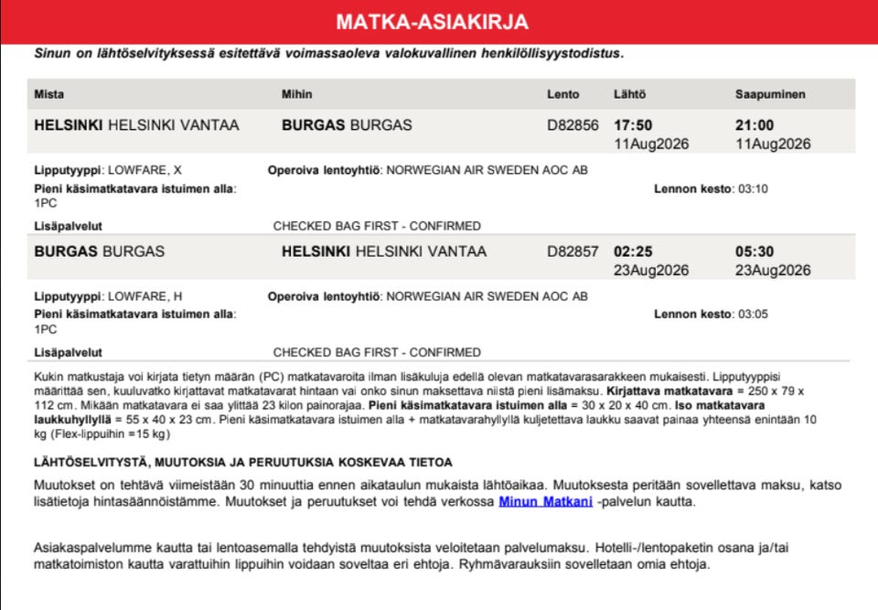This screenshot has height=610, width=878.
Task: Click Lipputyyppi LOWFARE, X label
Action: (x=108, y=170)
